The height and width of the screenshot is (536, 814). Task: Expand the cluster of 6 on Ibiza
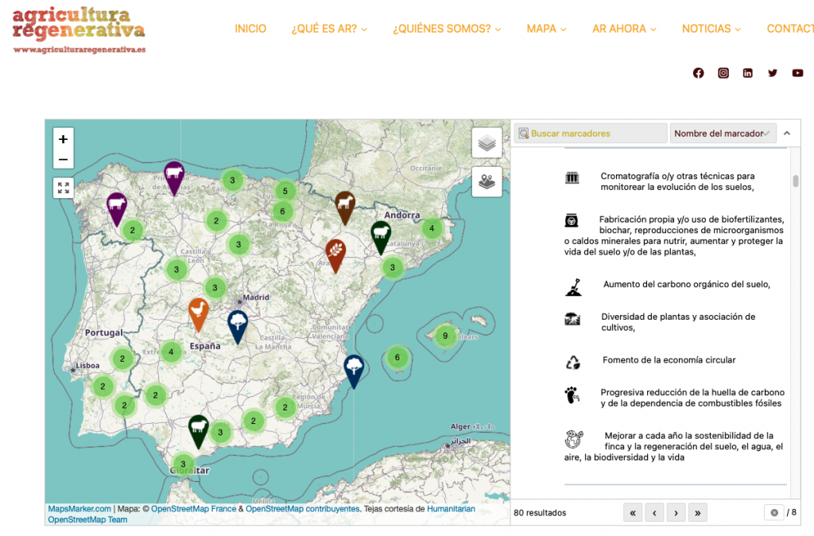tap(397, 357)
